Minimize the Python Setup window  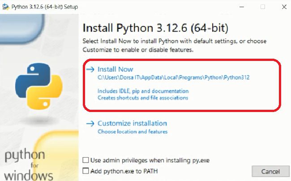pos(242,7)
